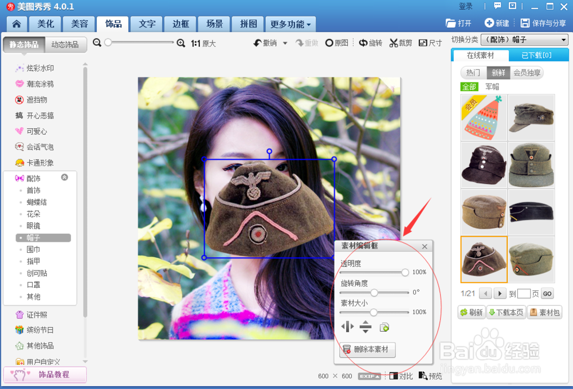573x389 pixels.
Task: Close the 素材编辑框 panel
Action: (425, 246)
